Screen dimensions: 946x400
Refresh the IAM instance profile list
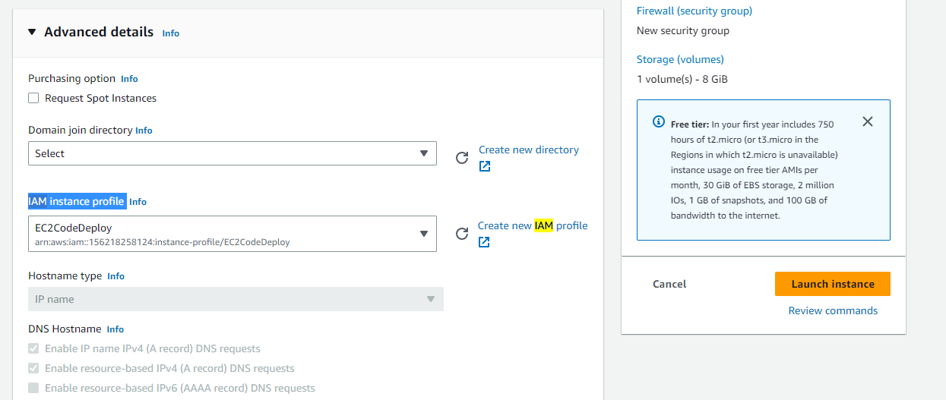coord(462,234)
